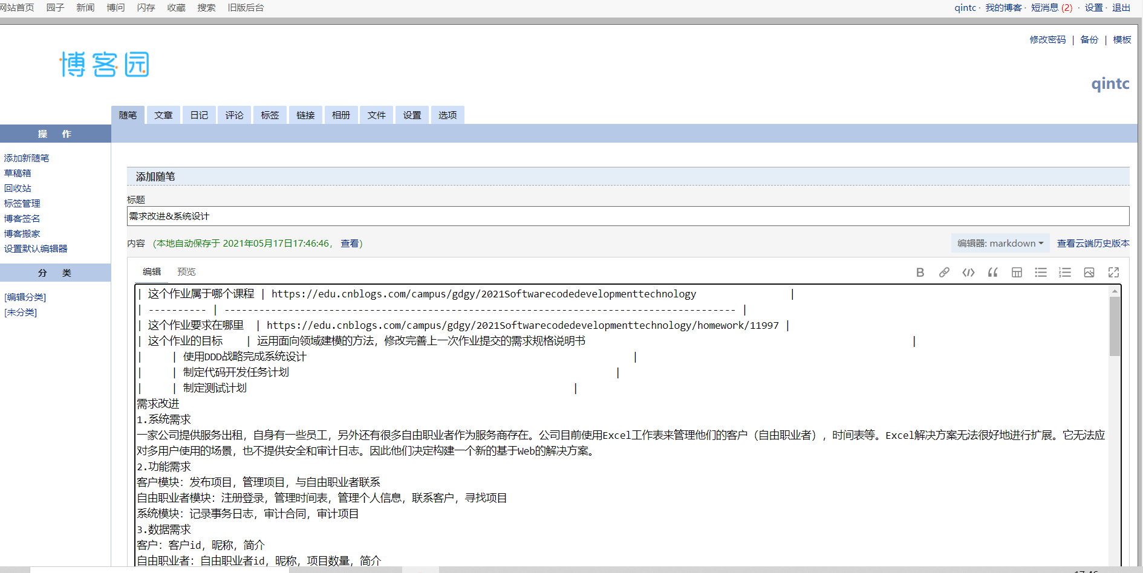Switch to the 预览 preview tab
The width and height of the screenshot is (1143, 573).
(186, 272)
